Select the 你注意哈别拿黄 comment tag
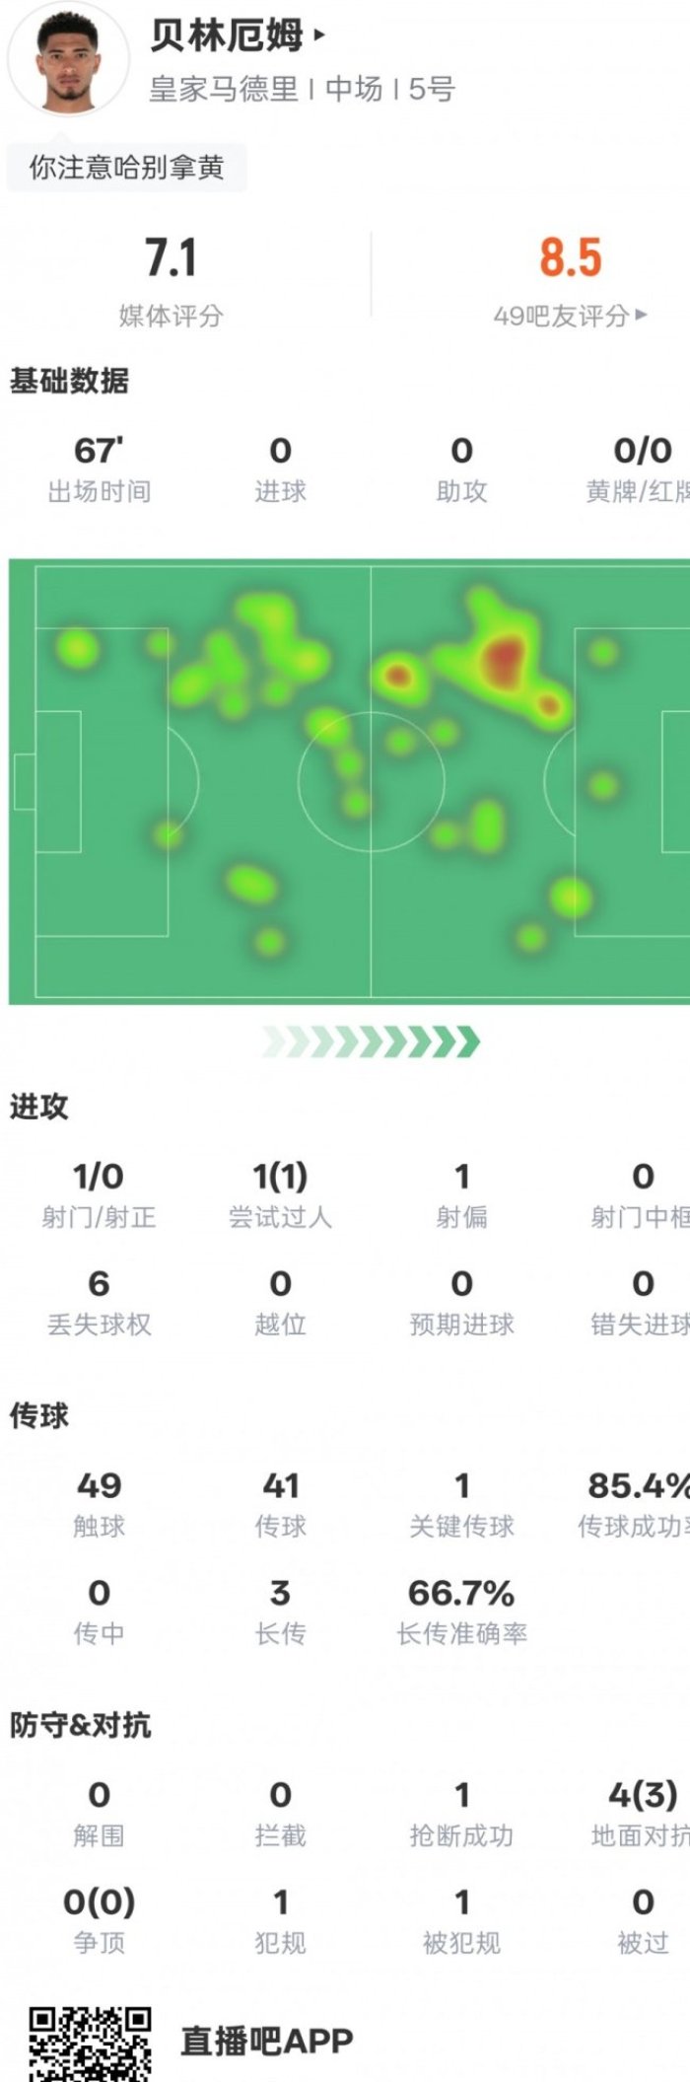Screen dimensions: 690x2082 tap(126, 168)
